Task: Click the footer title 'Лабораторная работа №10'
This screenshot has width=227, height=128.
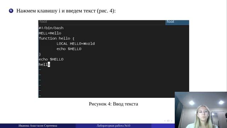Action: coord(113,126)
